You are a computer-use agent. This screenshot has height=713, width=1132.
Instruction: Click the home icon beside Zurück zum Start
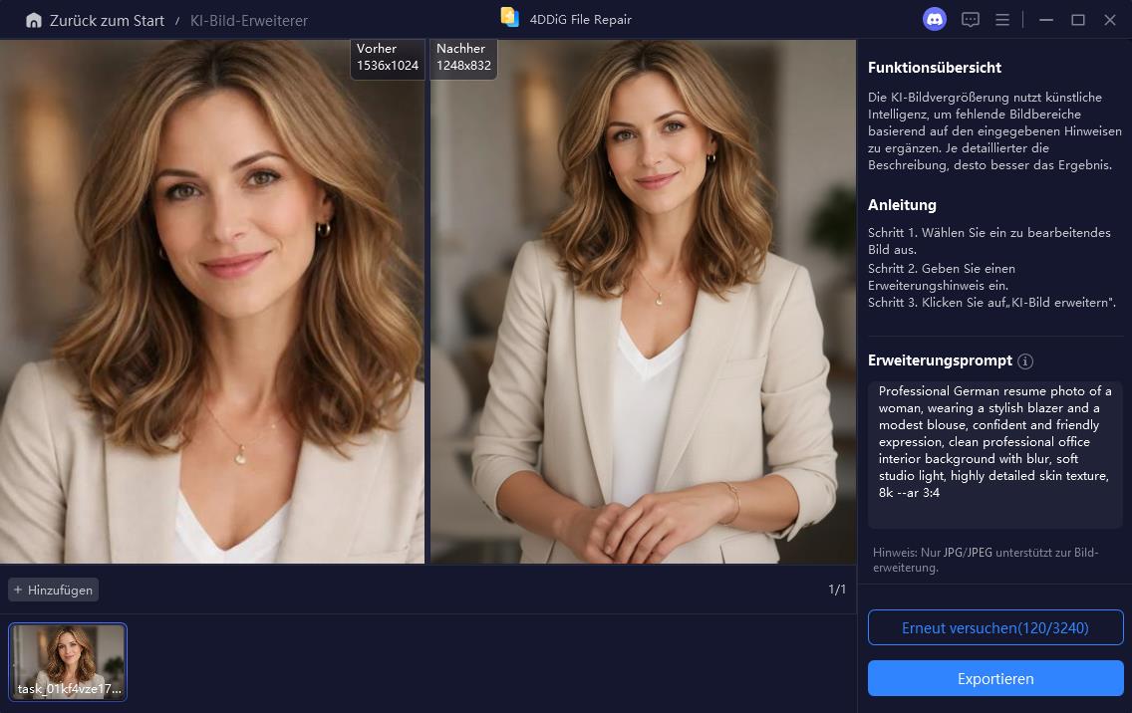33,20
